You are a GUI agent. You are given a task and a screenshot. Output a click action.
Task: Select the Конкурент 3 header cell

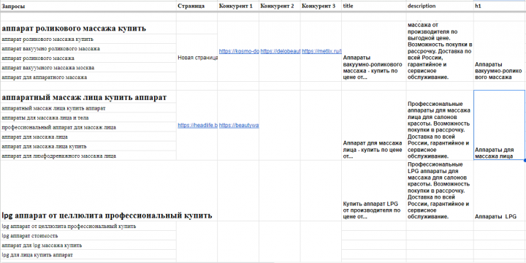[x=321, y=7]
